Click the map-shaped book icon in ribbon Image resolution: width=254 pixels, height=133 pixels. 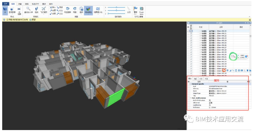98,9
